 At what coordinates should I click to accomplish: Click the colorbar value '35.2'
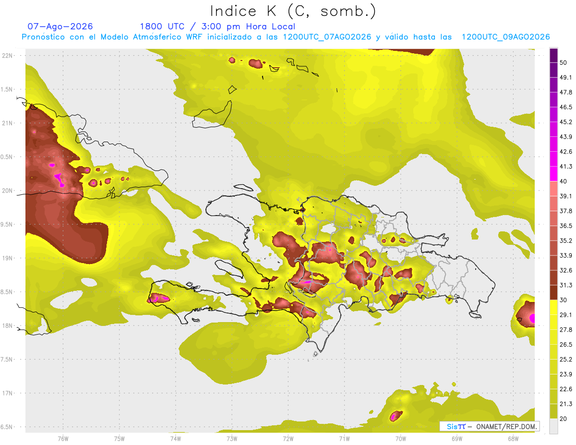(566, 241)
